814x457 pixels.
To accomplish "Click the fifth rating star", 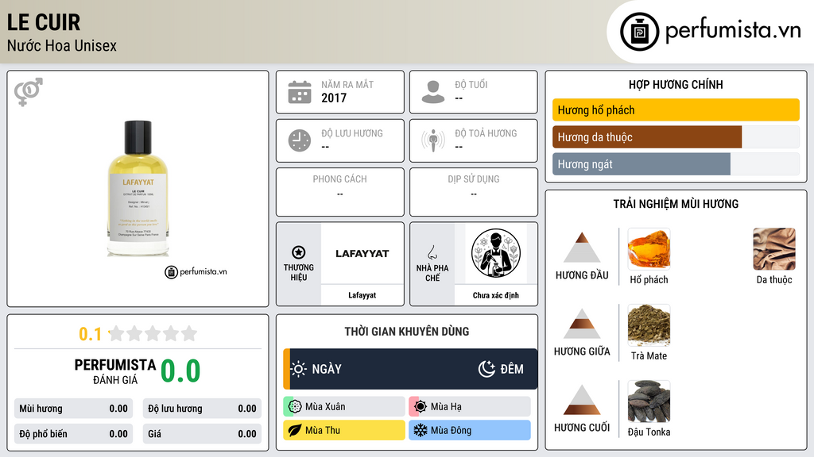I will click(189, 333).
